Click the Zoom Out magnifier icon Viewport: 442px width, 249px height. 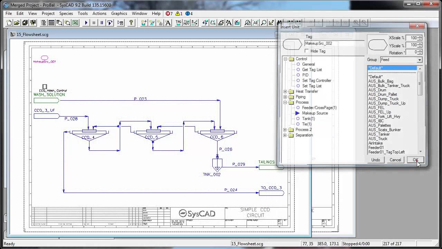[x=364, y=23]
